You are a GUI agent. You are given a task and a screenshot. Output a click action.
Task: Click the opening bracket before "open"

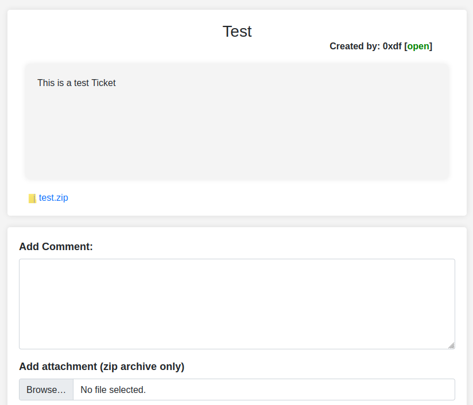pos(406,46)
